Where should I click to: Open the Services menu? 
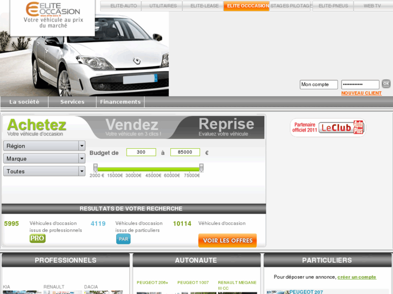point(72,102)
